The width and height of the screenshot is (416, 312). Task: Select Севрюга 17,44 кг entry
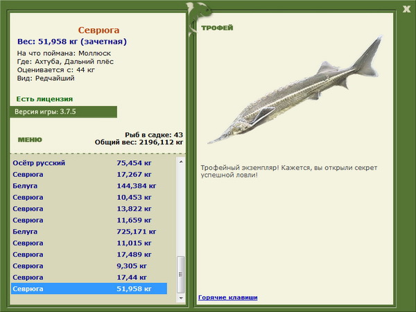(x=89, y=277)
